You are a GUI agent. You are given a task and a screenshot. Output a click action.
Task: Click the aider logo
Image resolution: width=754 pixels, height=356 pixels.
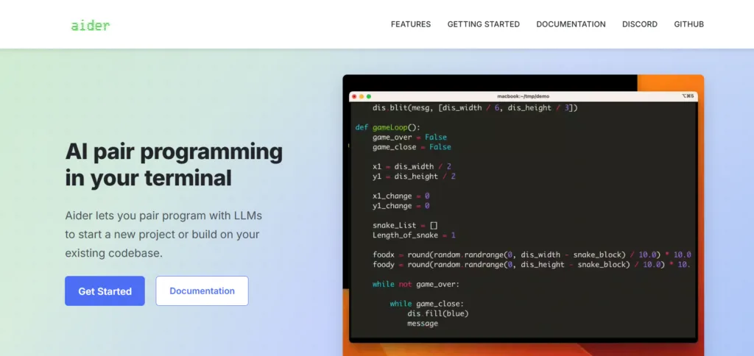91,25
